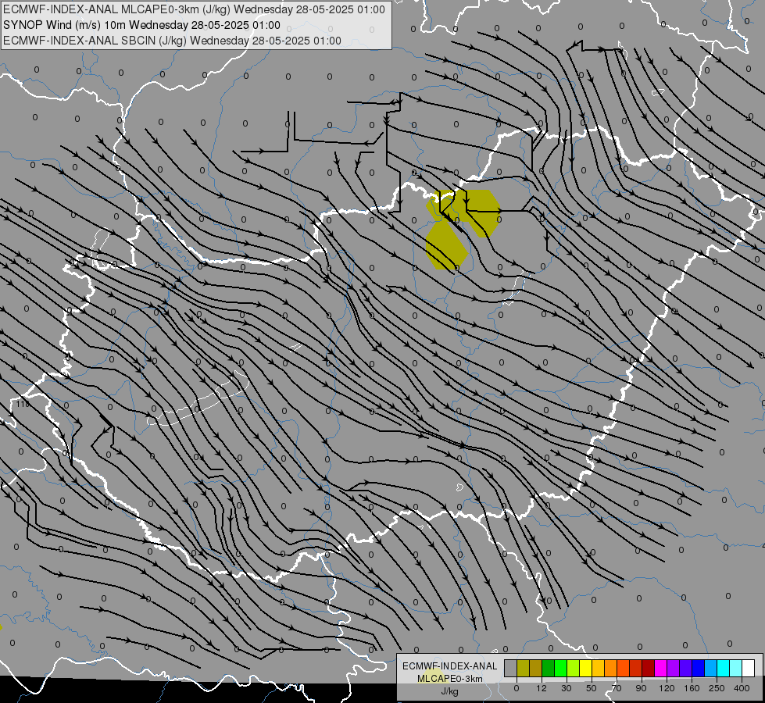Image resolution: width=765 pixels, height=703 pixels.
Task: Click legend scale value 160
Action: (x=692, y=688)
